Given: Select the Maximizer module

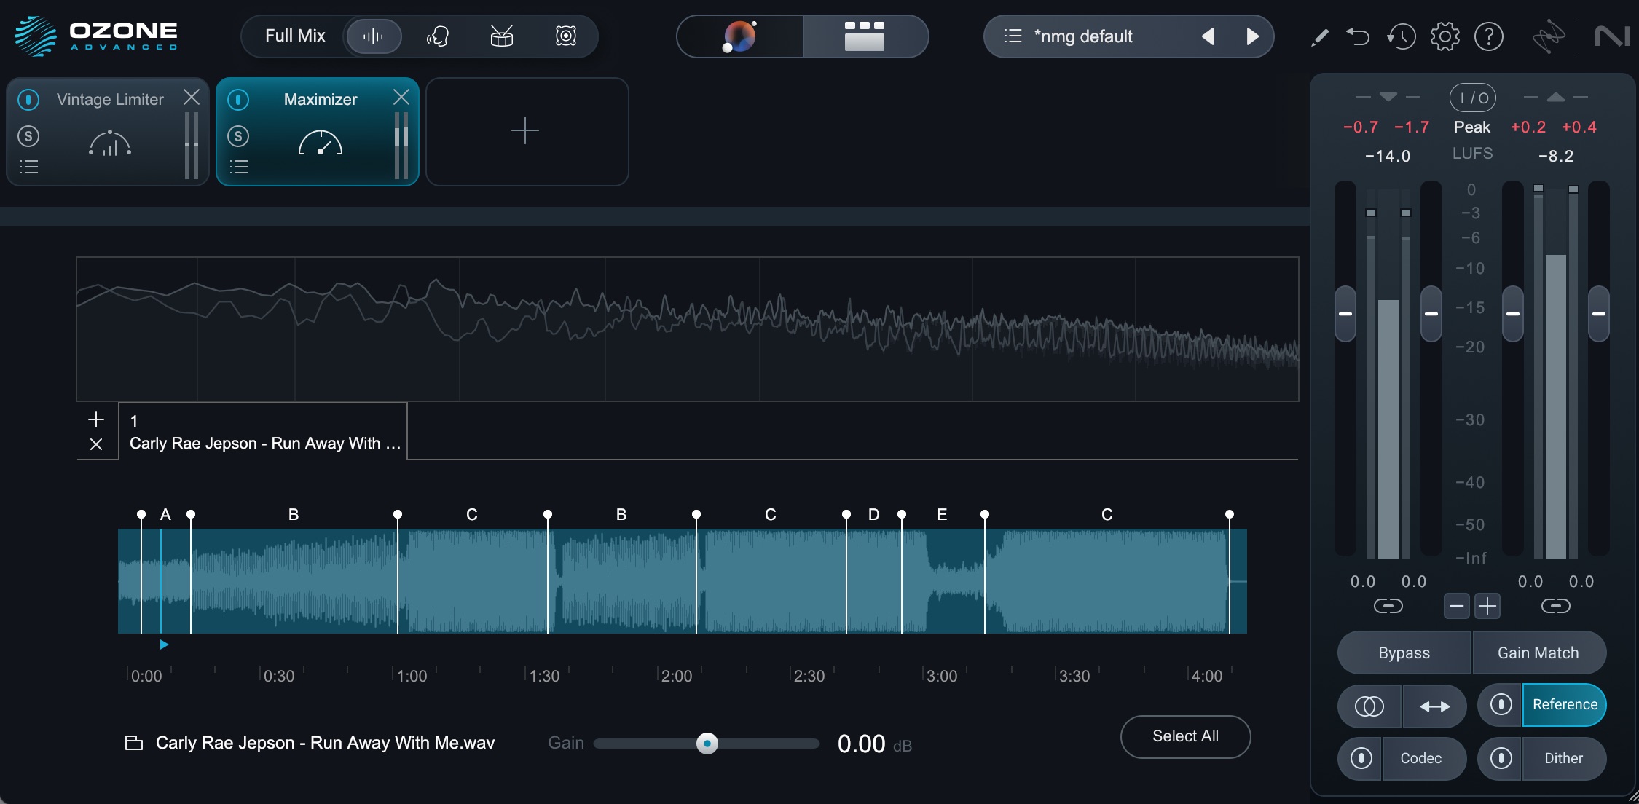Looking at the screenshot, I should point(320,143).
